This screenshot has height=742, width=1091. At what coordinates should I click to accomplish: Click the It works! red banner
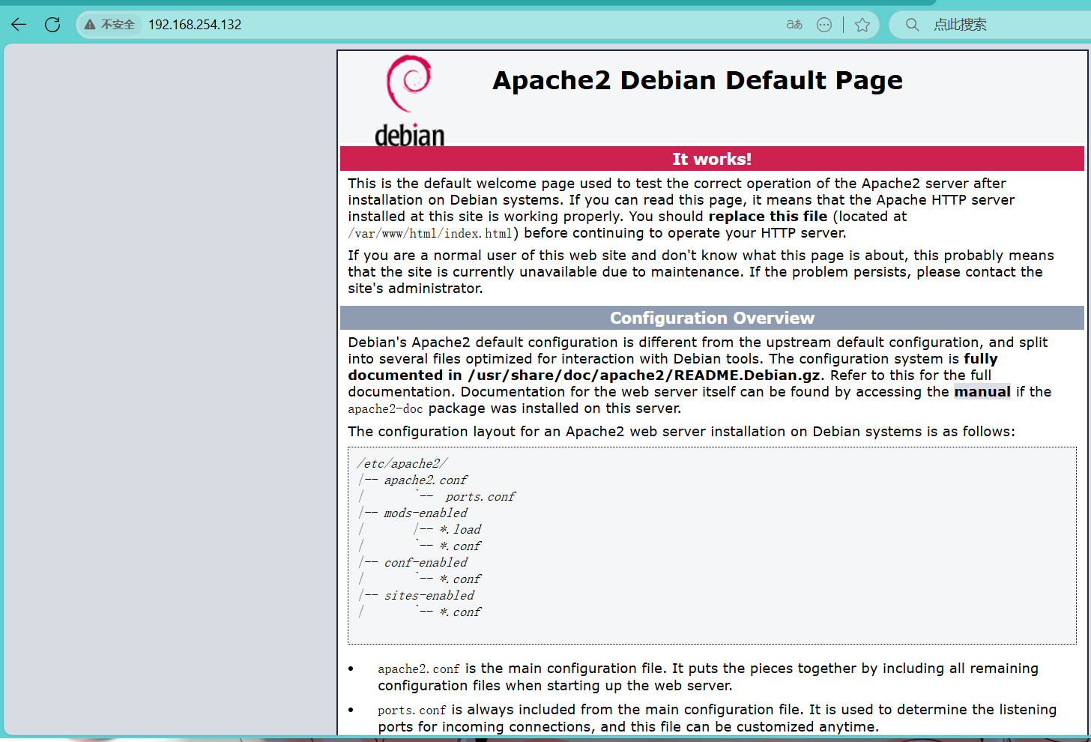[x=712, y=159]
